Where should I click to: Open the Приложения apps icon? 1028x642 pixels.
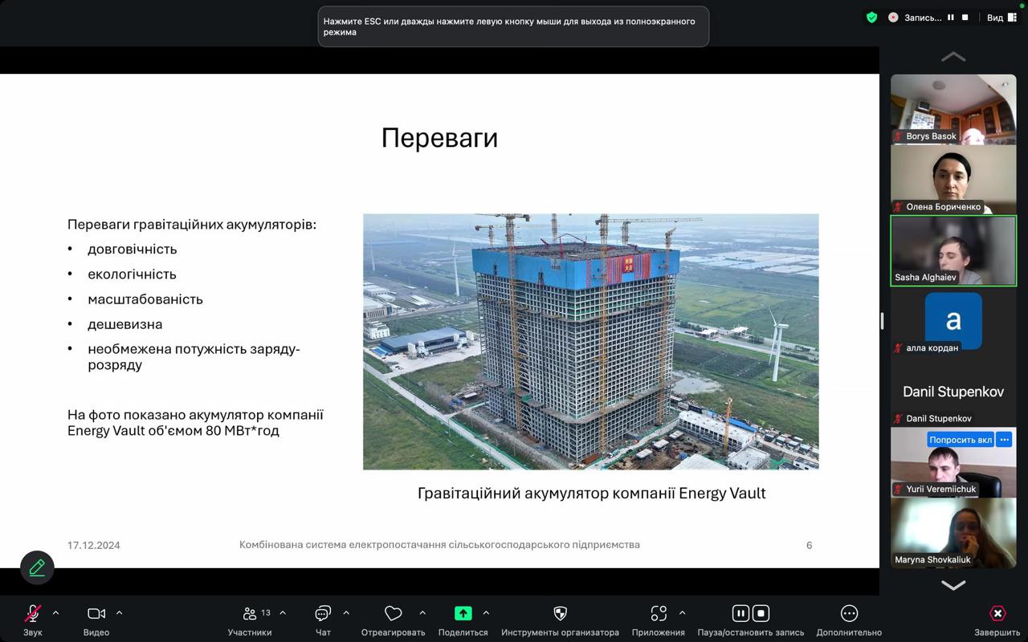click(659, 613)
